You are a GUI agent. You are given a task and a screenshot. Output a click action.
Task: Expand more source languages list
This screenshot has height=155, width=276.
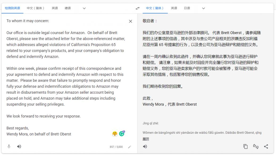(84, 8)
